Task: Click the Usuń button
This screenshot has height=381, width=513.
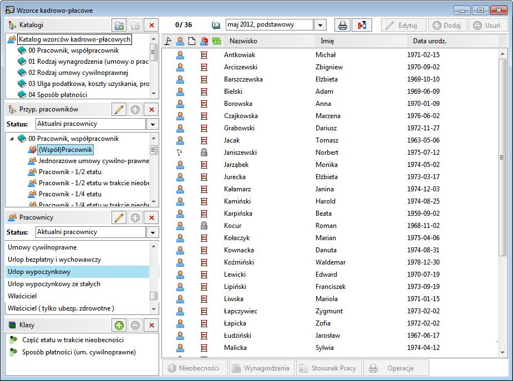Action: [487, 25]
